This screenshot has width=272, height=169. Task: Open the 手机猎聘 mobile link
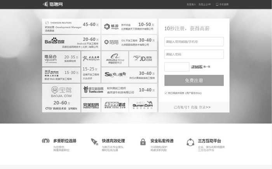coord(222,5)
